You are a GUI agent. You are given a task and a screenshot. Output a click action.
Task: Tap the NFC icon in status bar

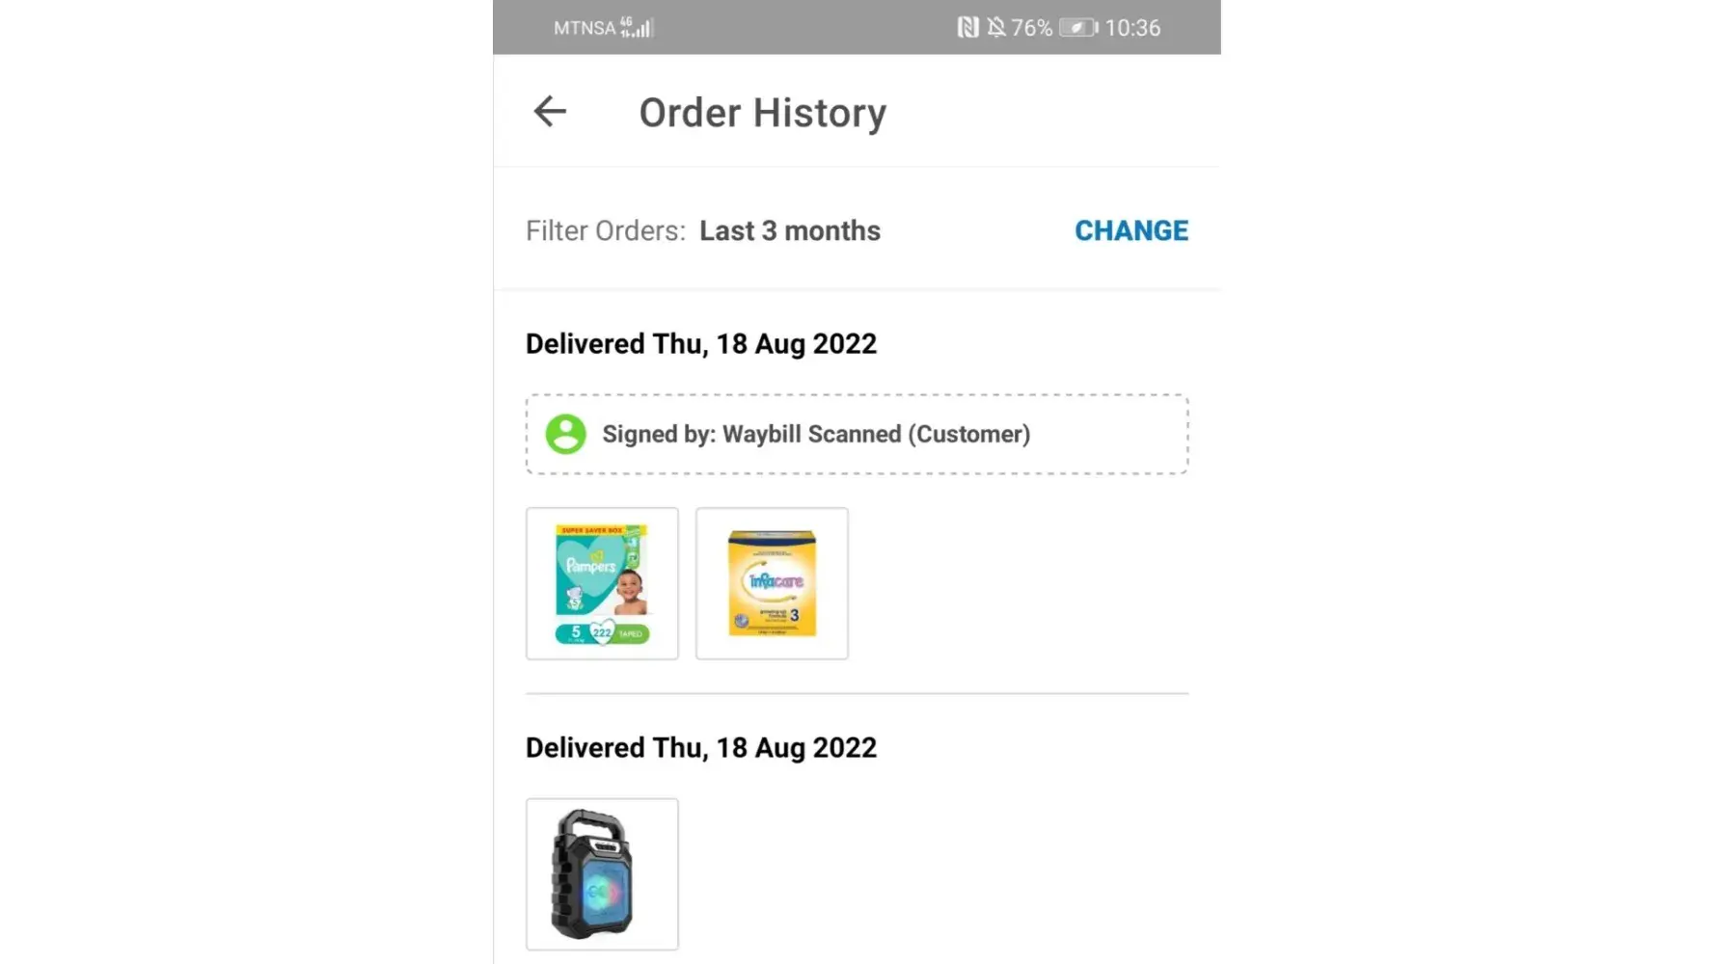point(967,28)
